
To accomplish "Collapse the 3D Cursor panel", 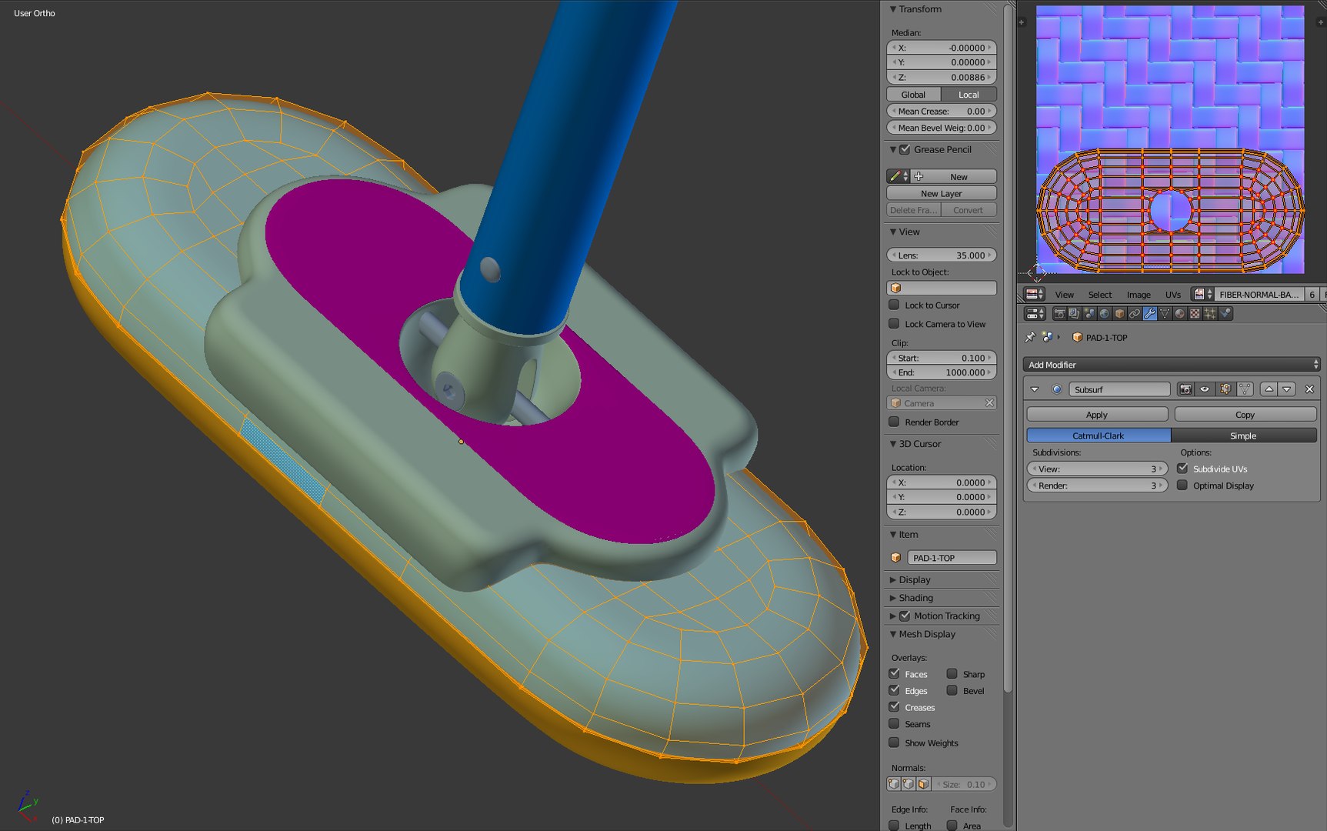I will pyautogui.click(x=893, y=444).
